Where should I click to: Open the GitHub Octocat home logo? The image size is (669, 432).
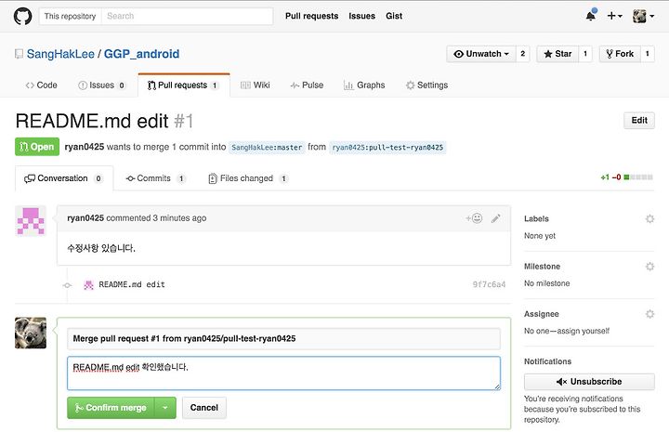click(22, 16)
